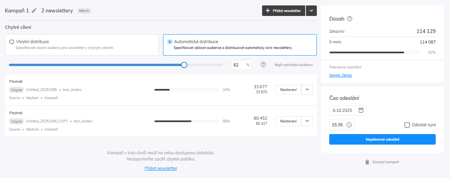Click the Chytré tag on Untitled_20251006_COPY newsletter
Viewport: 450px width, 178px height.
pos(17,121)
